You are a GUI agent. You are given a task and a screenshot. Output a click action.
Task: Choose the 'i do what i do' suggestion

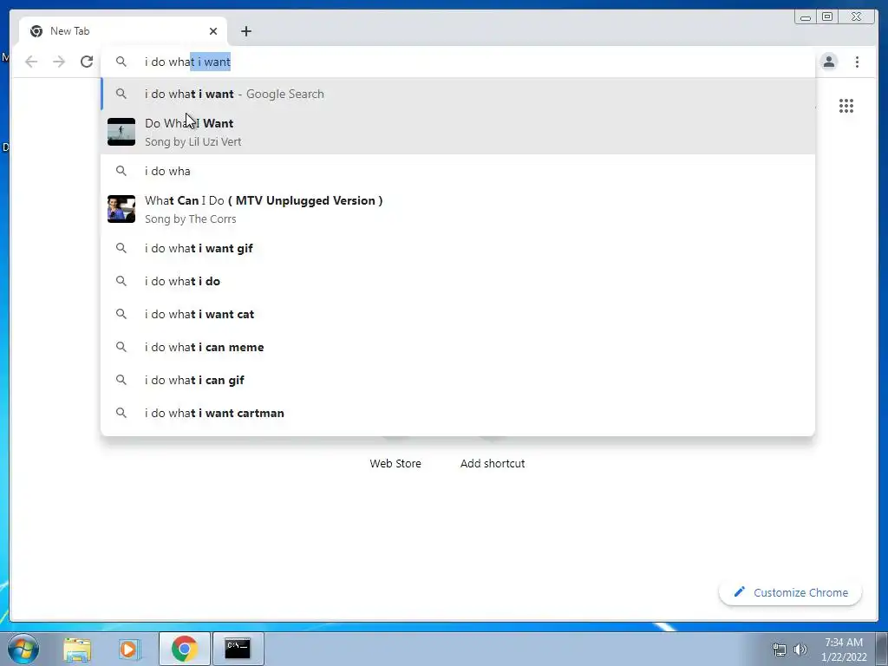point(458,281)
